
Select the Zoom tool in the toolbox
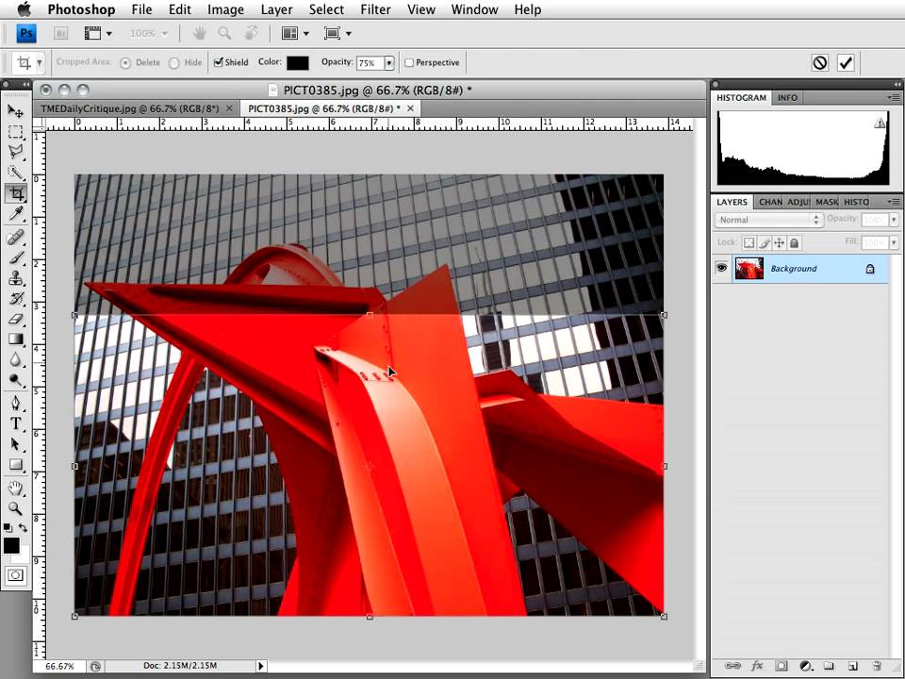(16, 508)
